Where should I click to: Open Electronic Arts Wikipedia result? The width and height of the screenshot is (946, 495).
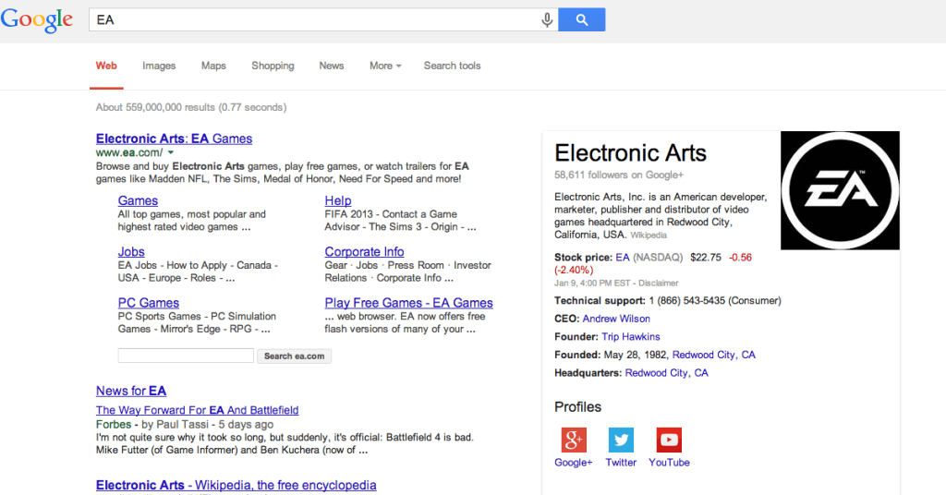(236, 485)
